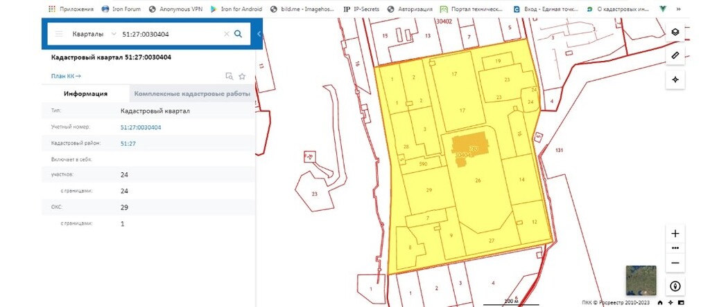The height and width of the screenshot is (307, 710).
Task: Select parcel 14 on the map
Action: (x=521, y=180)
